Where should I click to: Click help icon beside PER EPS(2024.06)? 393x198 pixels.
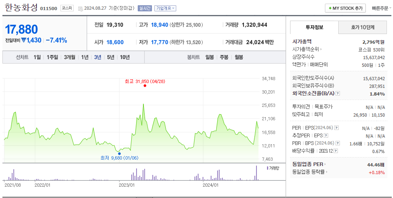(336, 128)
